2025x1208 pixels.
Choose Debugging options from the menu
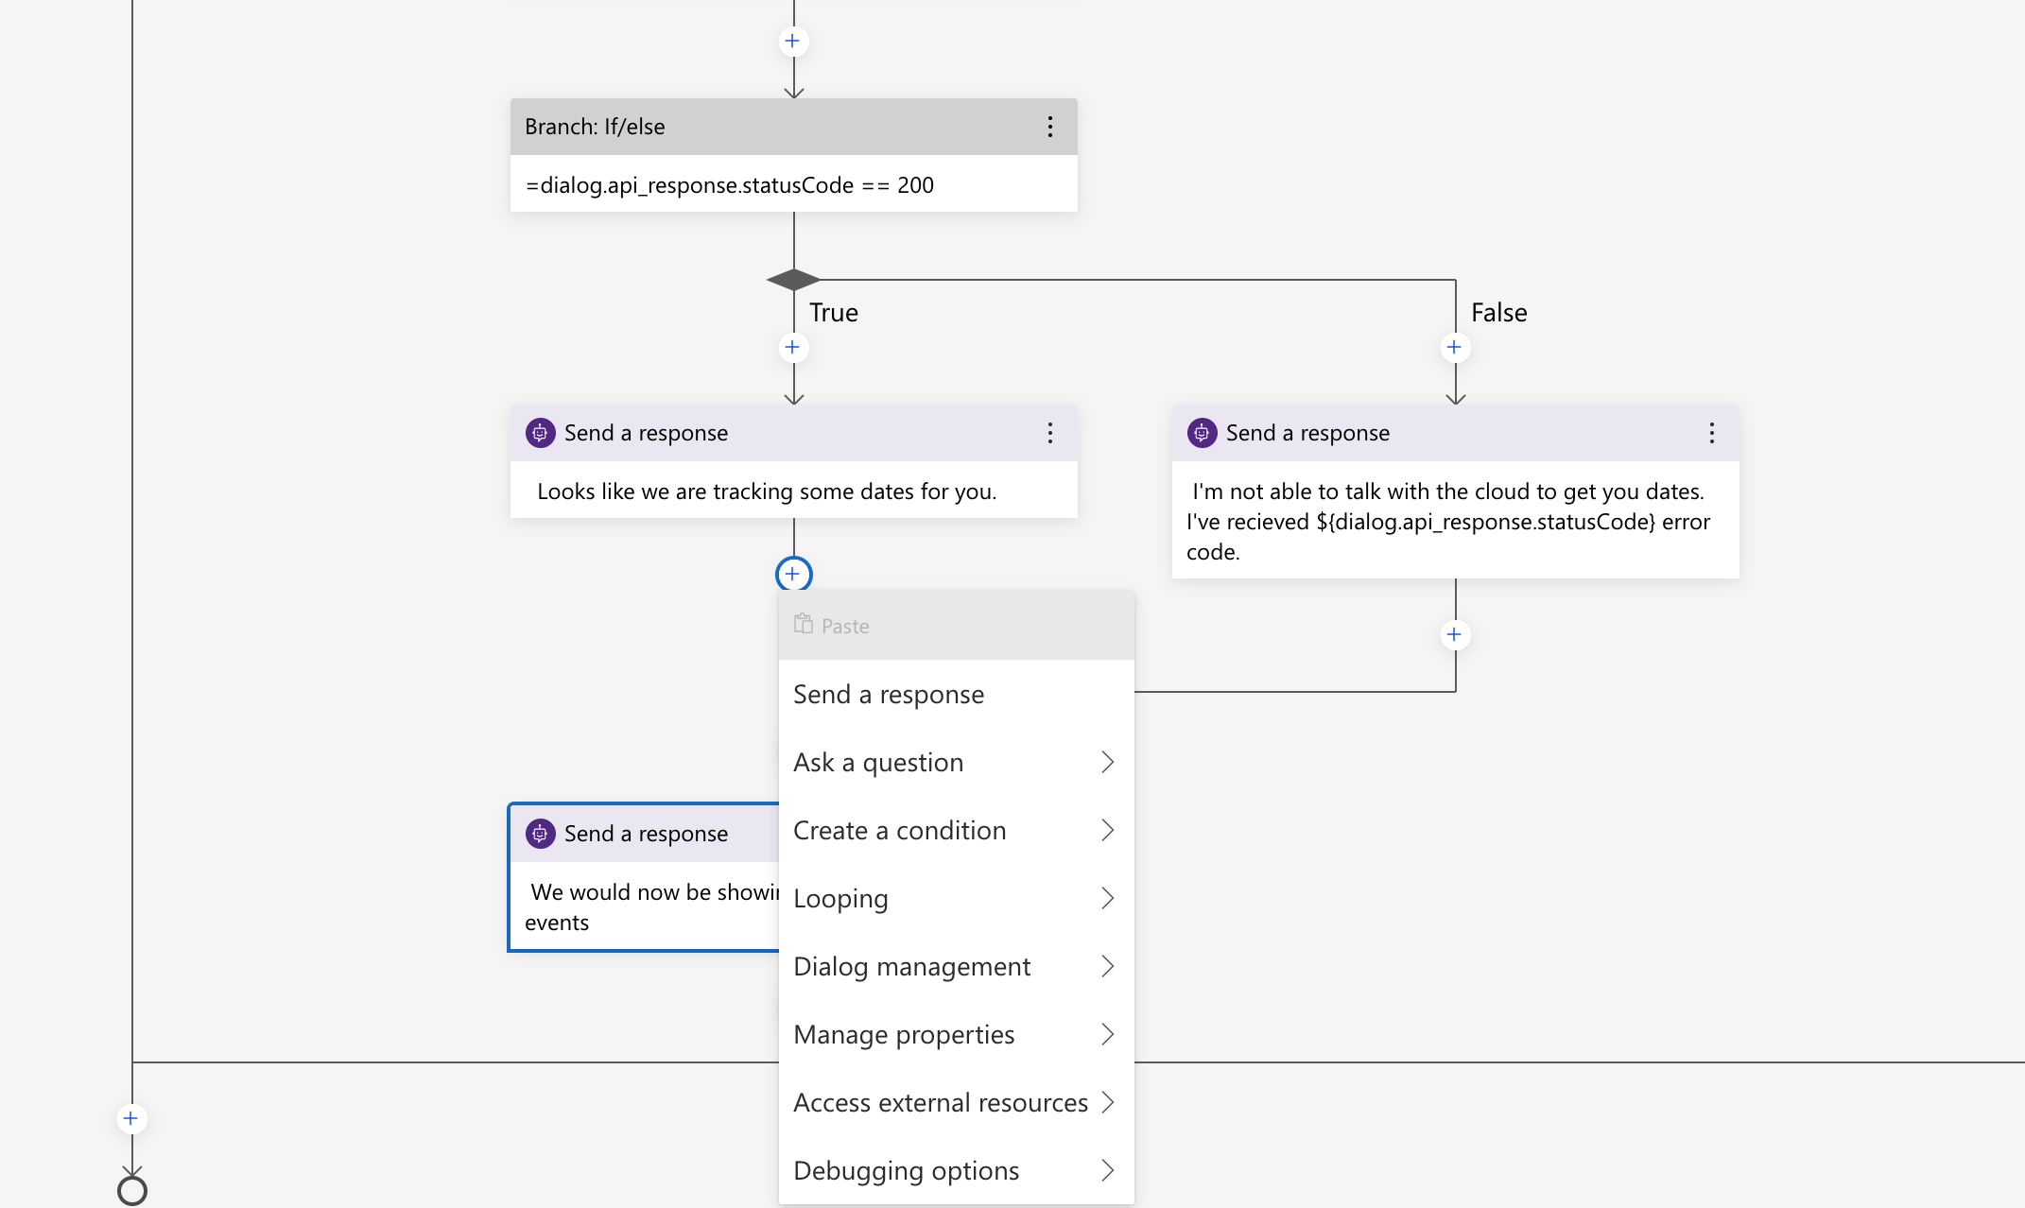956,1170
